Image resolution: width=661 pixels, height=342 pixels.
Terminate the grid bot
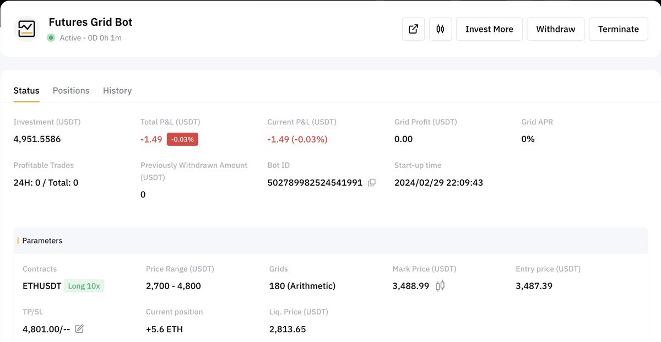618,29
